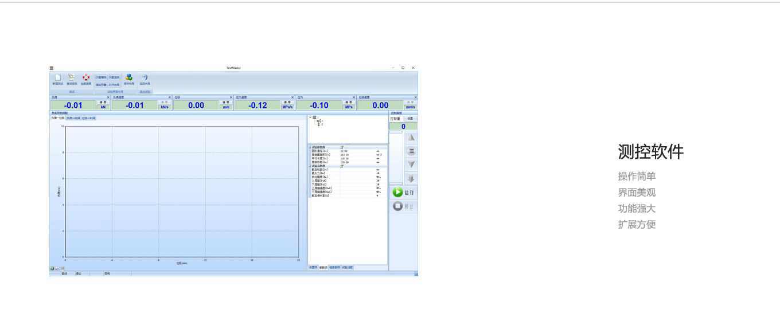Collapse the 试验后参数 parameter group

(x=310, y=166)
